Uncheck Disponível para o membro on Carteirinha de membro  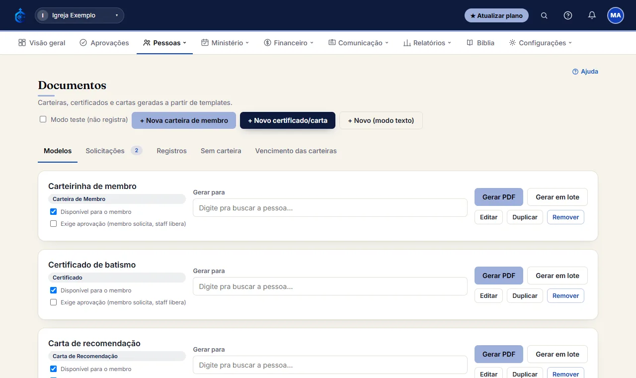(x=54, y=211)
